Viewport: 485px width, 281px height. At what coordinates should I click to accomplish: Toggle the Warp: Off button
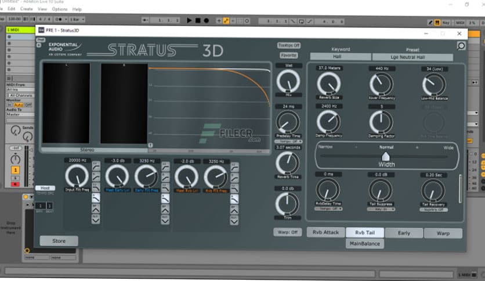(288, 232)
